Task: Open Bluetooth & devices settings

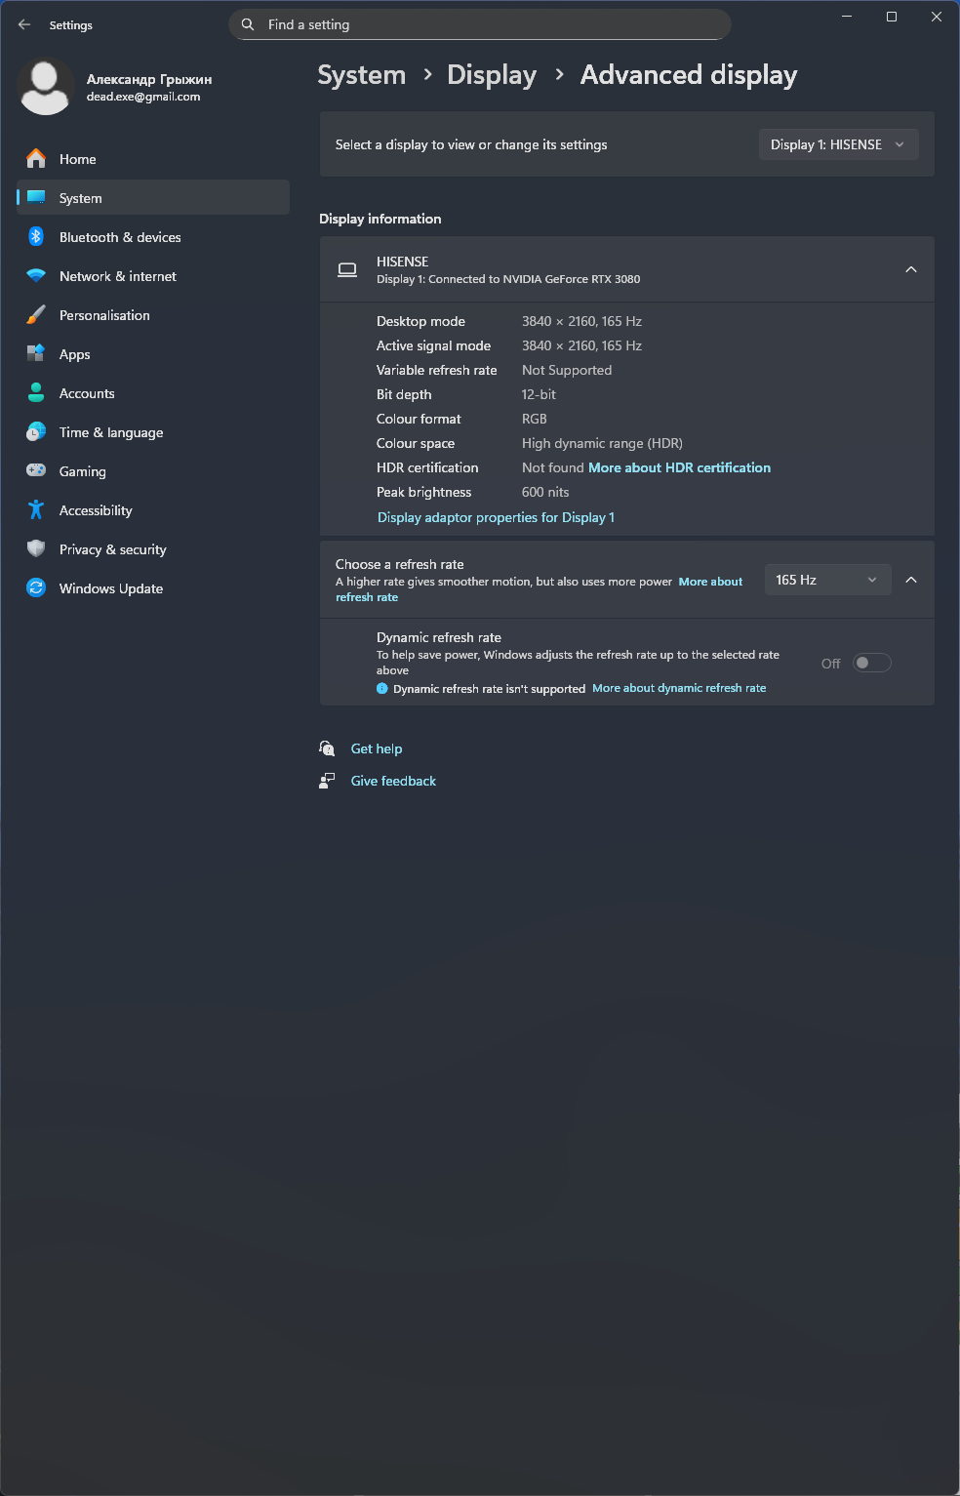Action: [x=120, y=237]
